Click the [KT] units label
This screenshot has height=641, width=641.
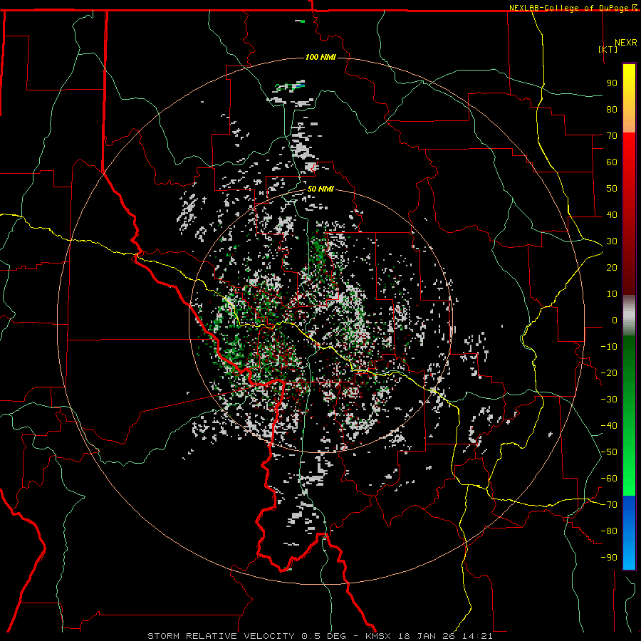pos(608,49)
